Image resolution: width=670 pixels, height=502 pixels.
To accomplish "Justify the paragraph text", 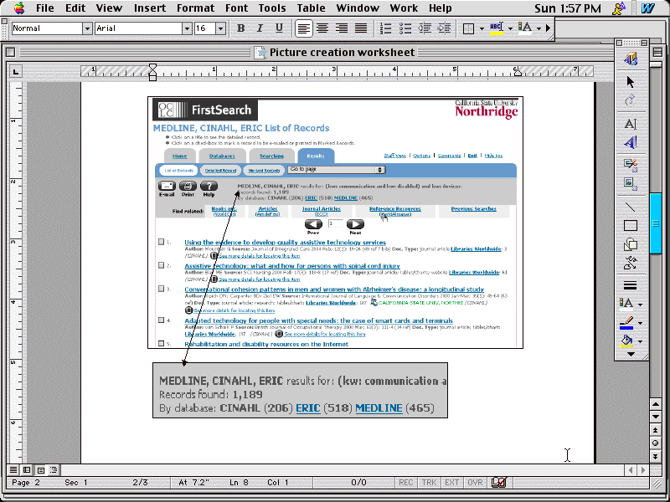I will (x=361, y=28).
